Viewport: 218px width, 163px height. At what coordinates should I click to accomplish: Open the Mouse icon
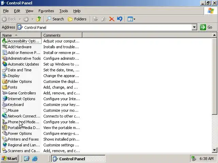5,110
